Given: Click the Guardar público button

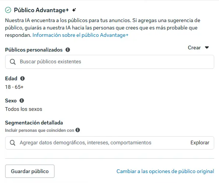Looking at the screenshot, I should [x=30, y=171].
